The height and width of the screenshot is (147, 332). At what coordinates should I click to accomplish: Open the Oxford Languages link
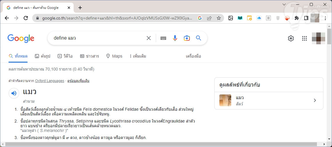50,81
